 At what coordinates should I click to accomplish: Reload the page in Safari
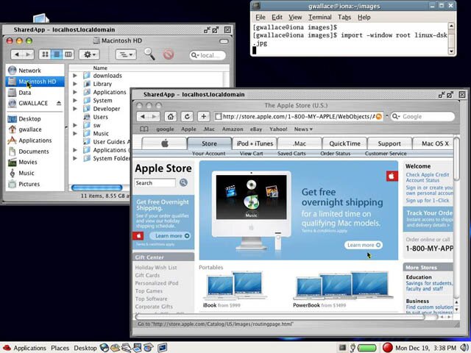(x=187, y=116)
